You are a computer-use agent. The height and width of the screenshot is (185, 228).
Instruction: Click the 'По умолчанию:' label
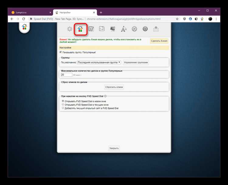(x=68, y=62)
